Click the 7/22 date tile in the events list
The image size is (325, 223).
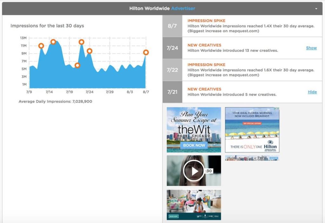click(x=172, y=70)
